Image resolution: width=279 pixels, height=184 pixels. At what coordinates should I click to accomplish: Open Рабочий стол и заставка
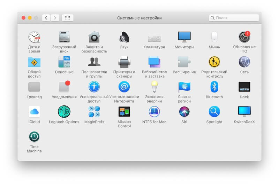[x=154, y=62]
